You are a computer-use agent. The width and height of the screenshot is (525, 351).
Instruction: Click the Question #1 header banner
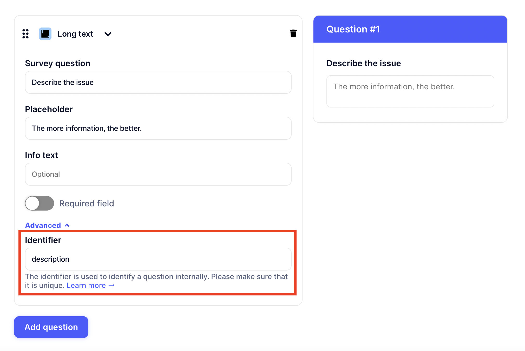click(410, 29)
